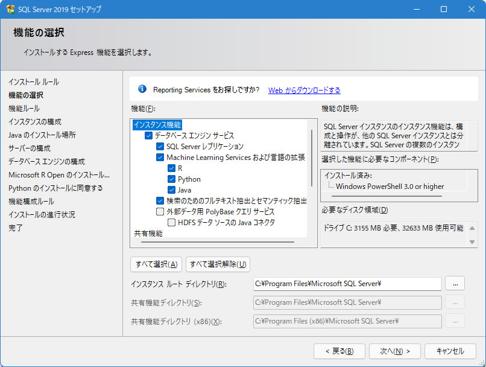This screenshot has width=486, height=367.
Task: Select インスタンス機能 tree header
Action: click(157, 125)
